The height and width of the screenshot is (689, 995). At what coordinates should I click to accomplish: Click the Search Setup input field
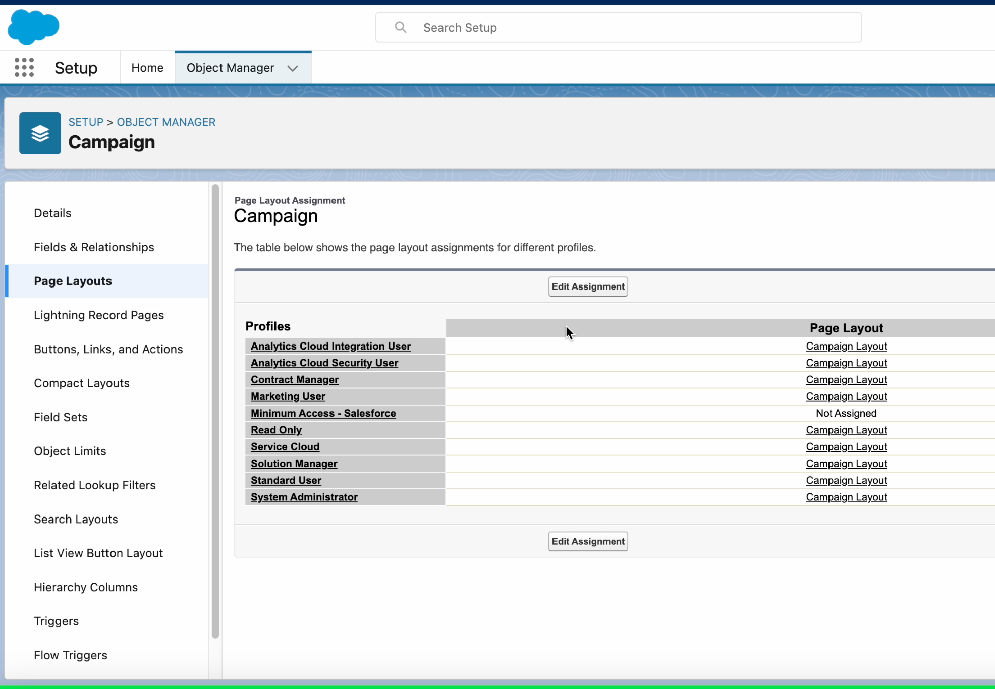pos(619,27)
